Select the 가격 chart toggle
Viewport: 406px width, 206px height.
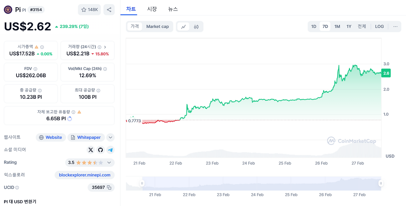click(x=135, y=27)
